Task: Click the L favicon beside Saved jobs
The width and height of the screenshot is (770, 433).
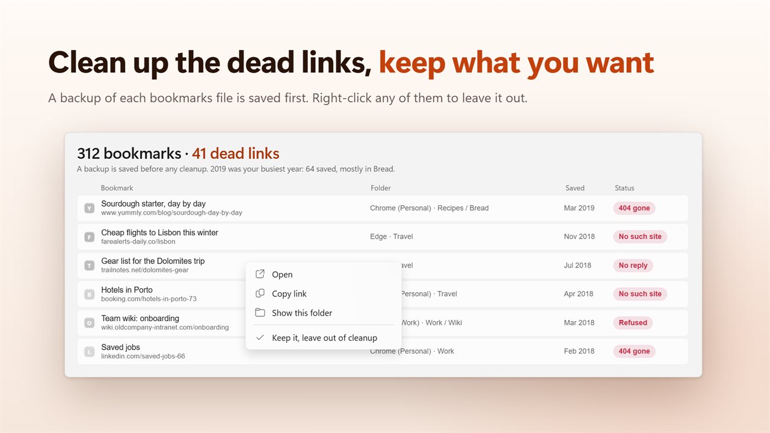Action: coord(90,351)
